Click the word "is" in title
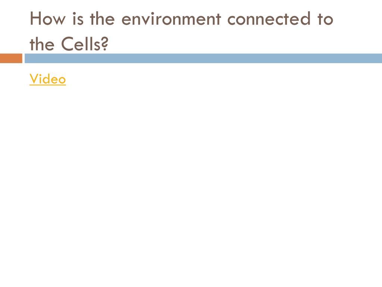The height and width of the screenshot is (287, 382). pyautogui.click(x=78, y=19)
